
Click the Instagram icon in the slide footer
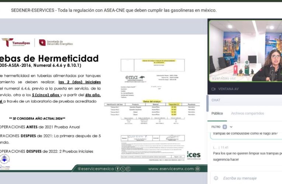coord(128,169)
